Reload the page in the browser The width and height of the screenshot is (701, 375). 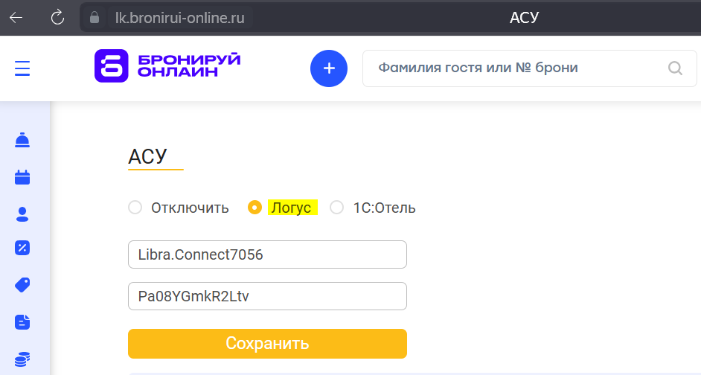point(58,17)
